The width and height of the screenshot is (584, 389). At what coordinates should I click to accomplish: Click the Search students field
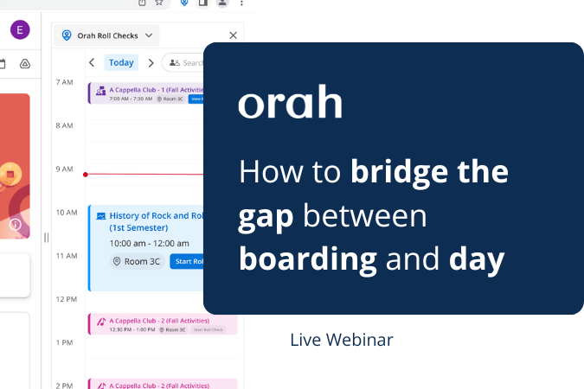click(x=183, y=63)
